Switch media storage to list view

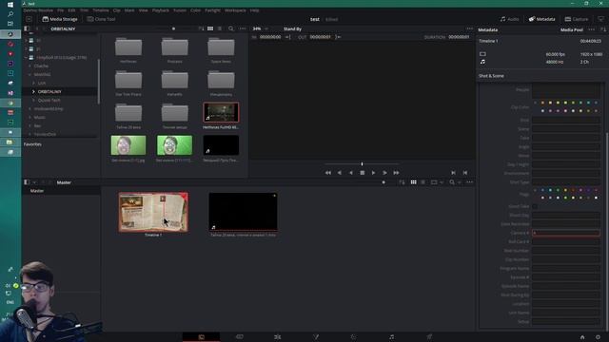pyautogui.click(x=220, y=28)
